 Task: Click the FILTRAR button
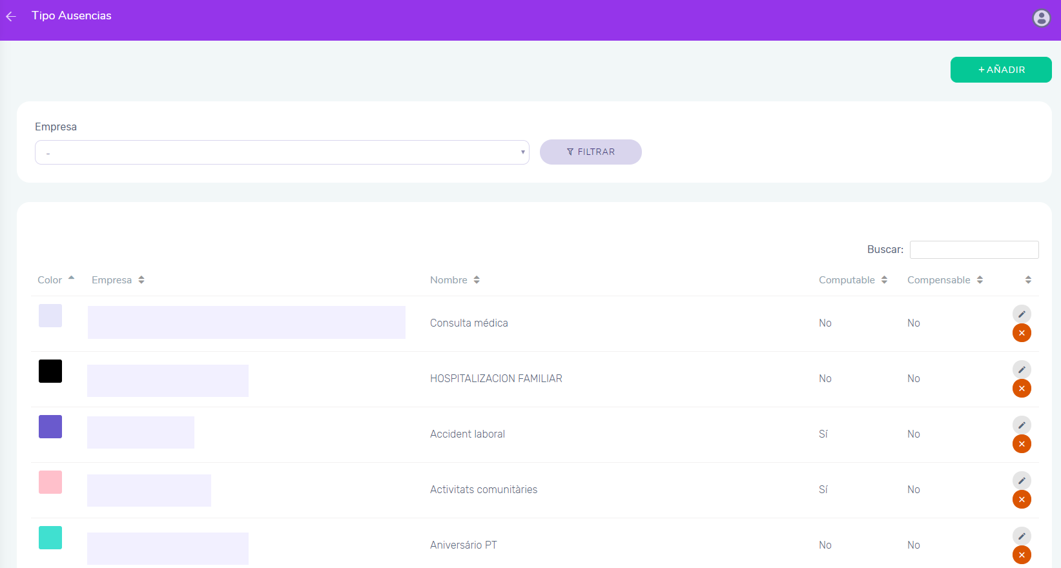[590, 152]
